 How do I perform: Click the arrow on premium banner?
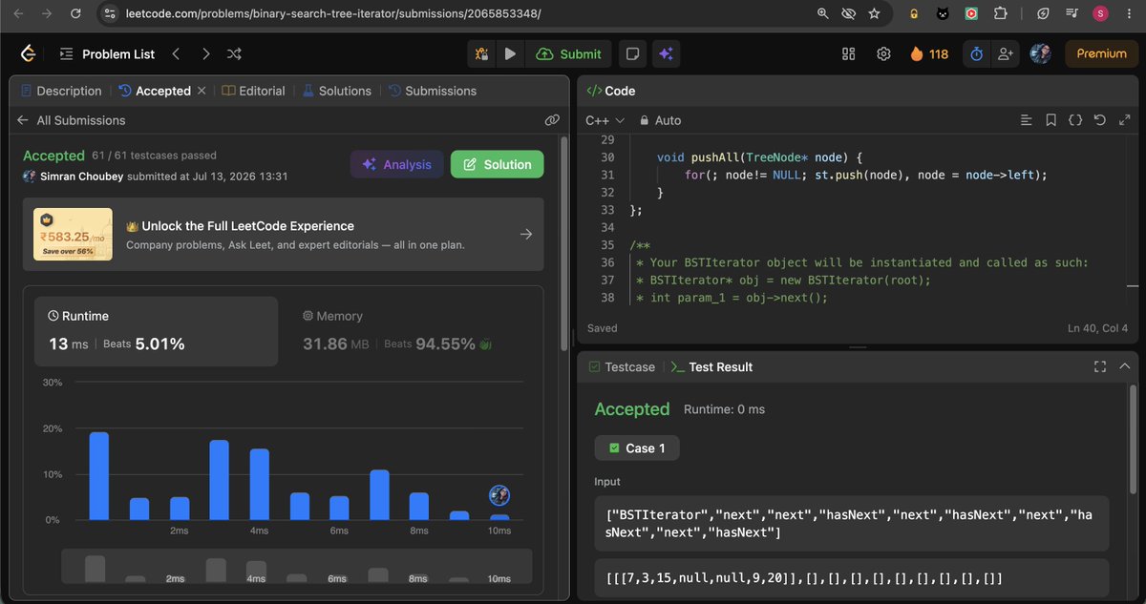point(525,234)
